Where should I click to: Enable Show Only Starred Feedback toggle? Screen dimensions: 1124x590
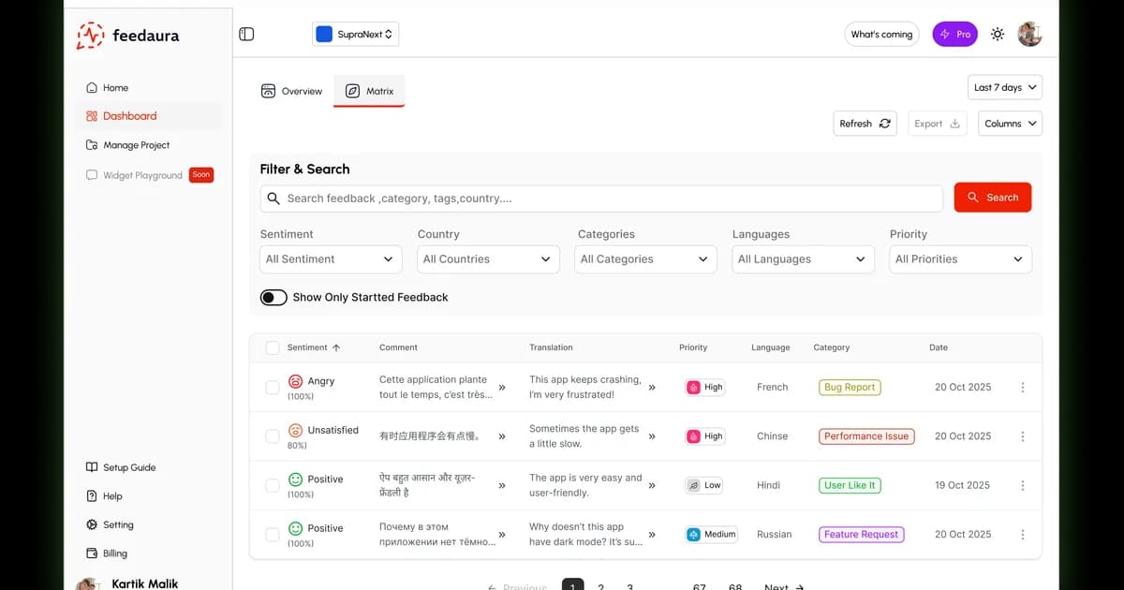click(274, 298)
